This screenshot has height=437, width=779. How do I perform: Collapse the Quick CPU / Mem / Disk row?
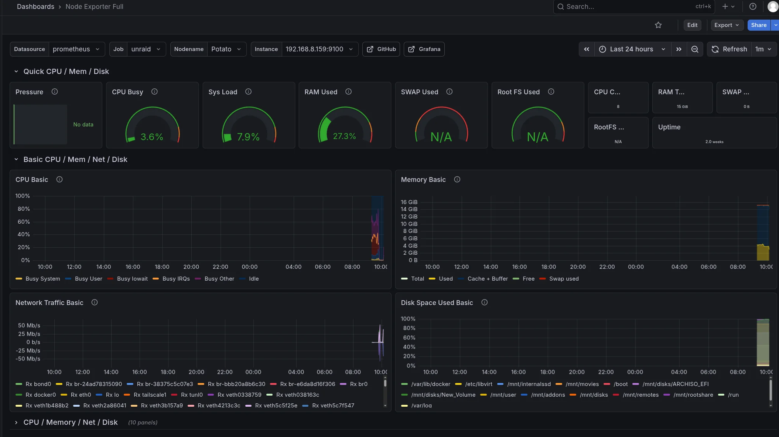[16, 71]
